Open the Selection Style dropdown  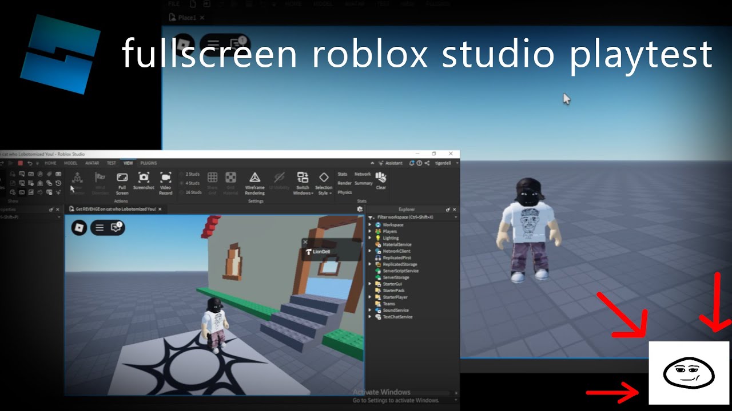[324, 184]
